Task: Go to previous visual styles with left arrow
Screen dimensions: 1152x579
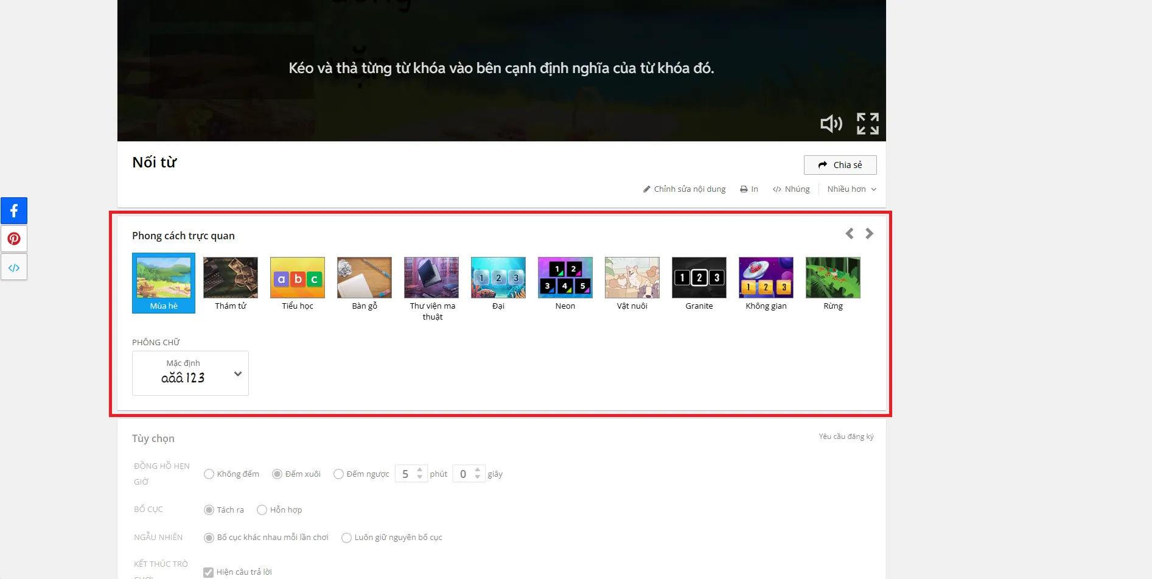Action: (850, 233)
